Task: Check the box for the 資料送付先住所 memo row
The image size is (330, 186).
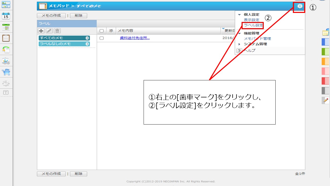Action: click(x=102, y=38)
